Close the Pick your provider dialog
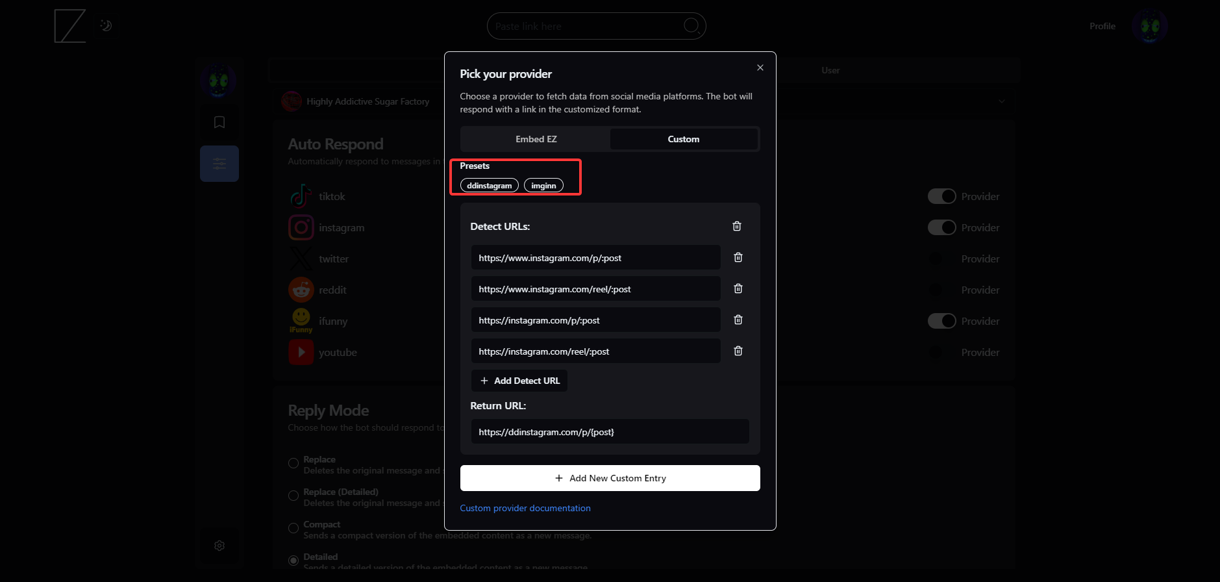 [x=760, y=68]
